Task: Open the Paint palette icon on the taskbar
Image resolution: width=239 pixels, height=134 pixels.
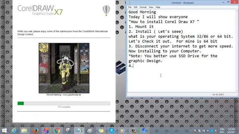Action: [90, 131]
